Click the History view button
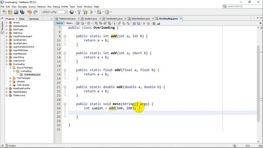This screenshot has height=148, width=263. pos(69,23)
